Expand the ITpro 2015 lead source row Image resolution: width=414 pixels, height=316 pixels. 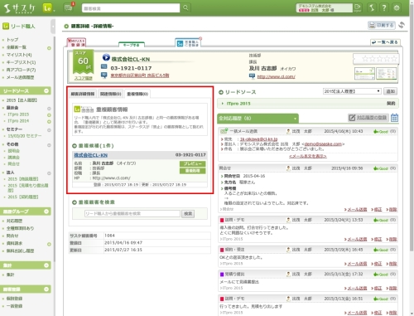point(308,104)
